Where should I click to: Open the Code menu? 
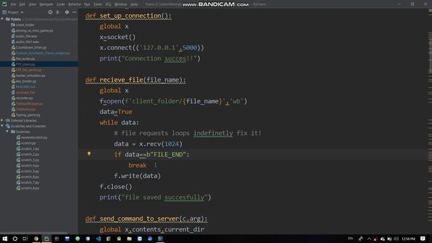[61, 5]
